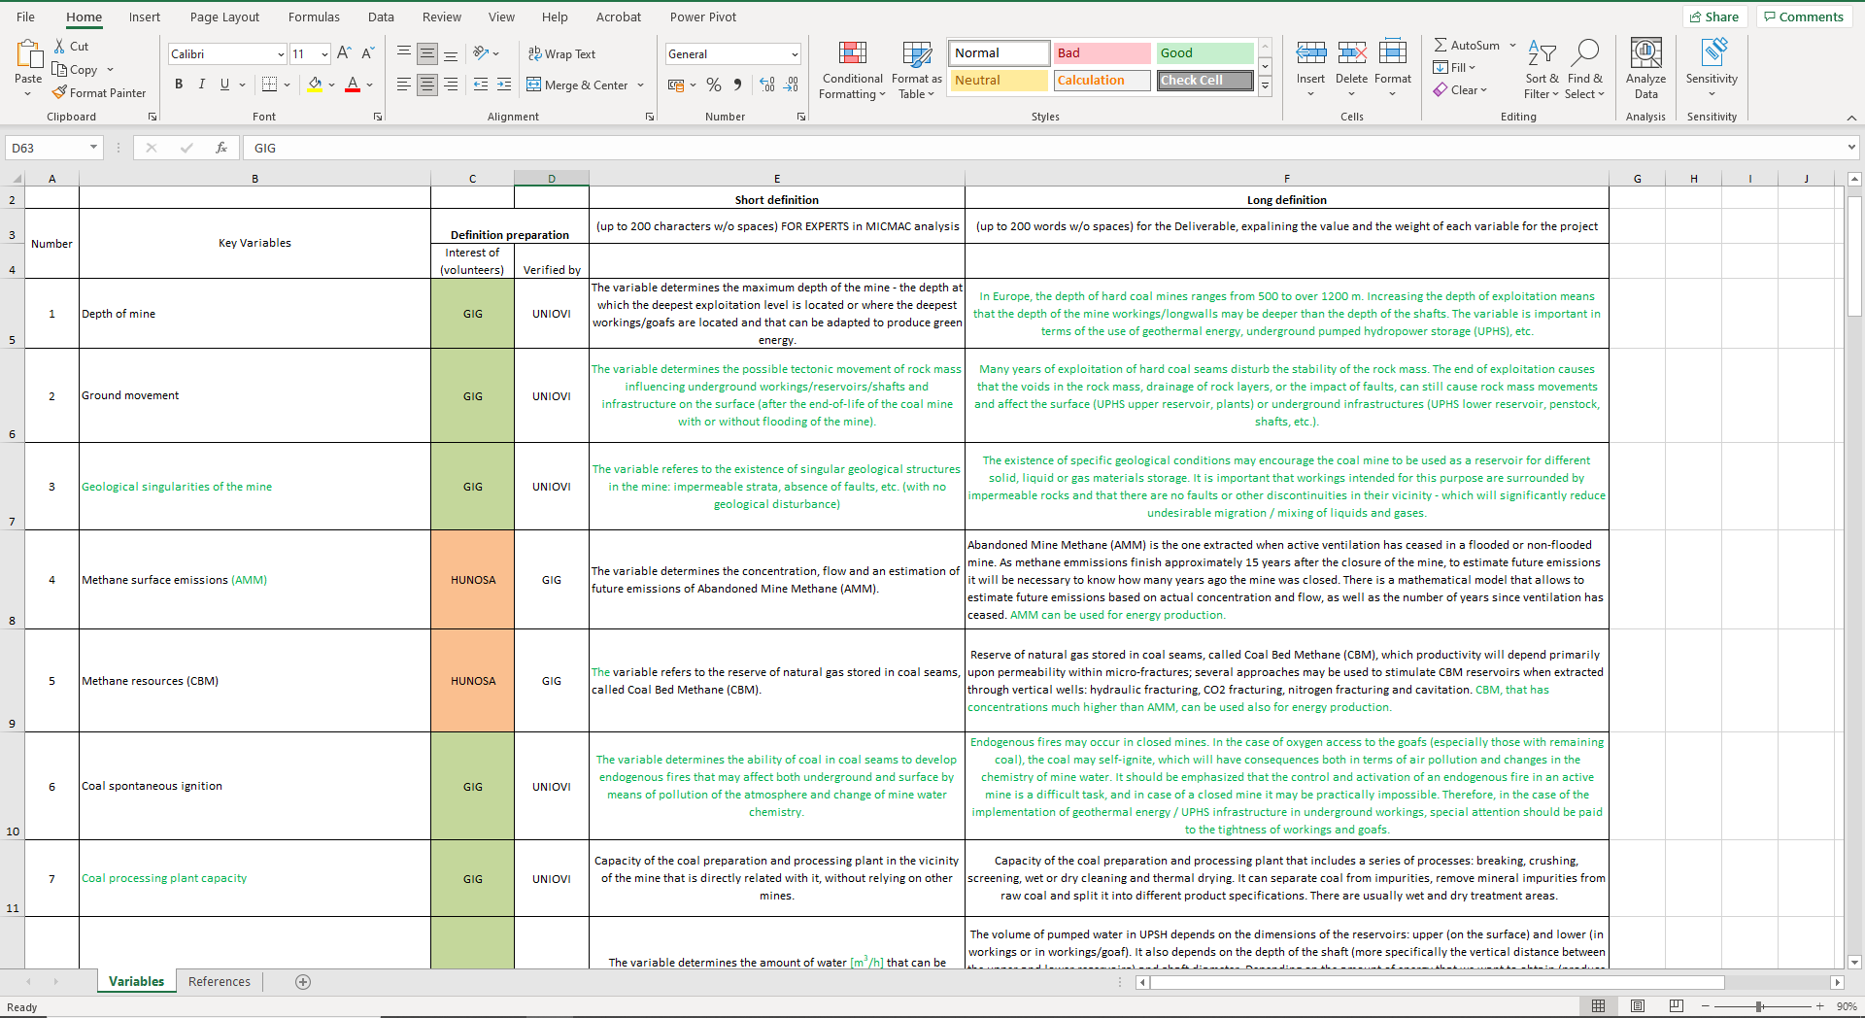Screen dimensions: 1865x1018
Task: Expand the AutoSum dropdown arrow
Action: point(1512,46)
